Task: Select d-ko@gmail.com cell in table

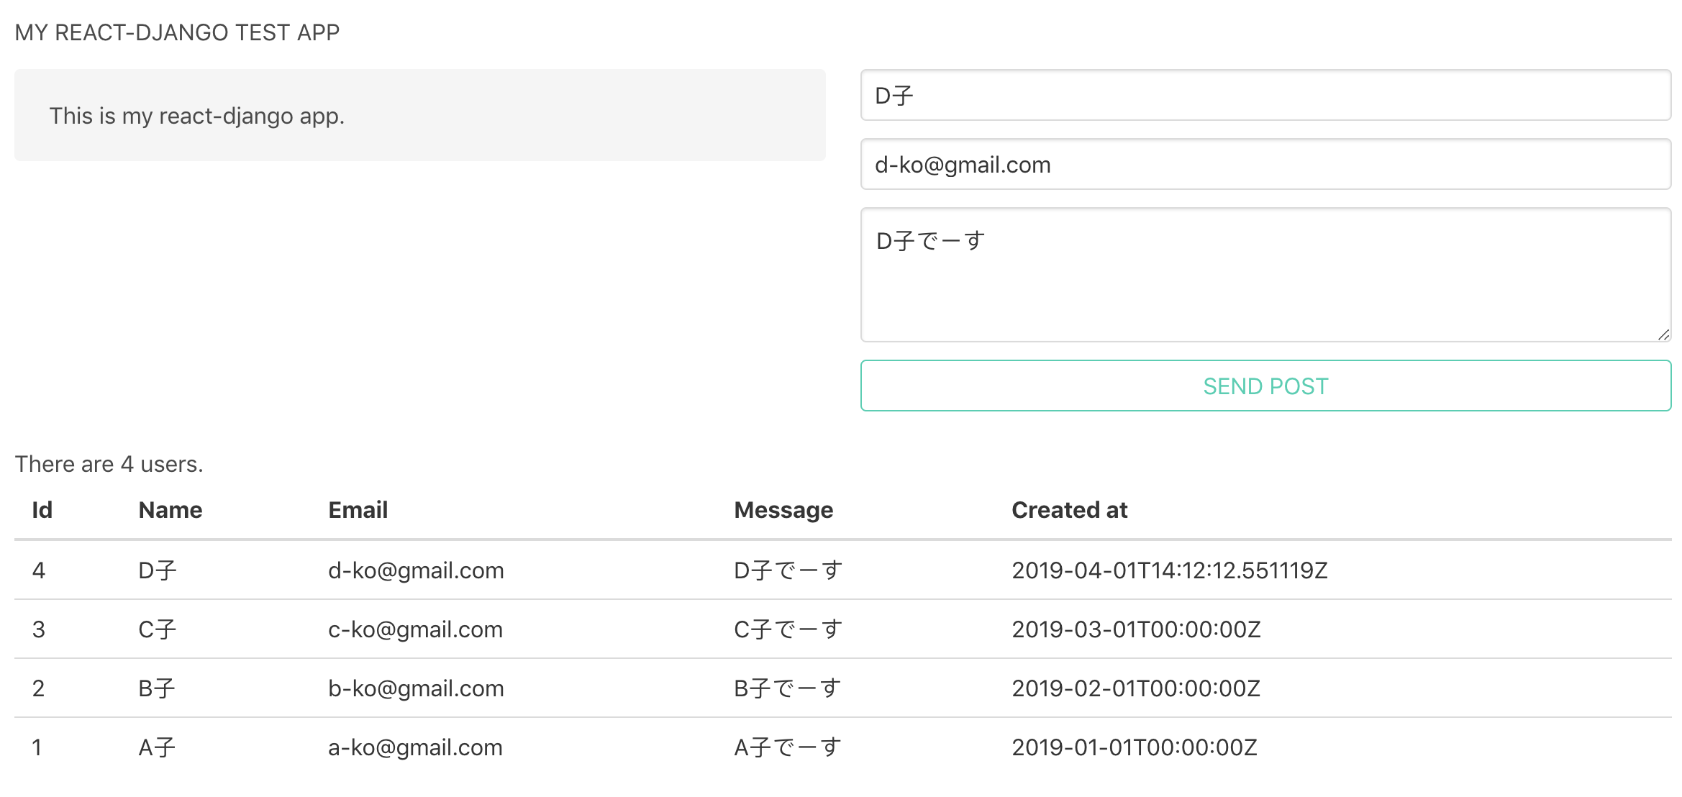Action: coord(416,570)
